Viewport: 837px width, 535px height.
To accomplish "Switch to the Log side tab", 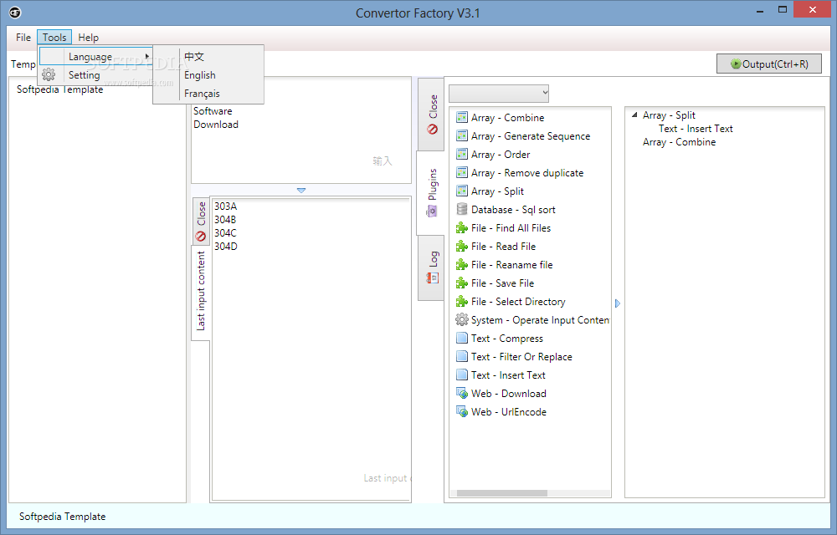I will click(x=431, y=267).
